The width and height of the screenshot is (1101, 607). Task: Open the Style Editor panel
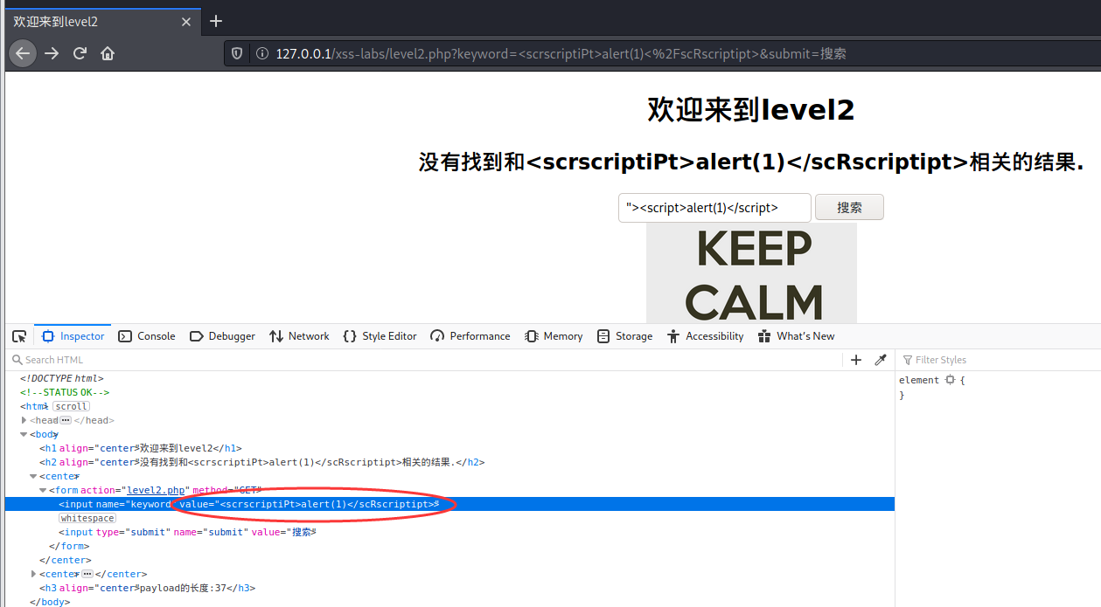point(380,336)
